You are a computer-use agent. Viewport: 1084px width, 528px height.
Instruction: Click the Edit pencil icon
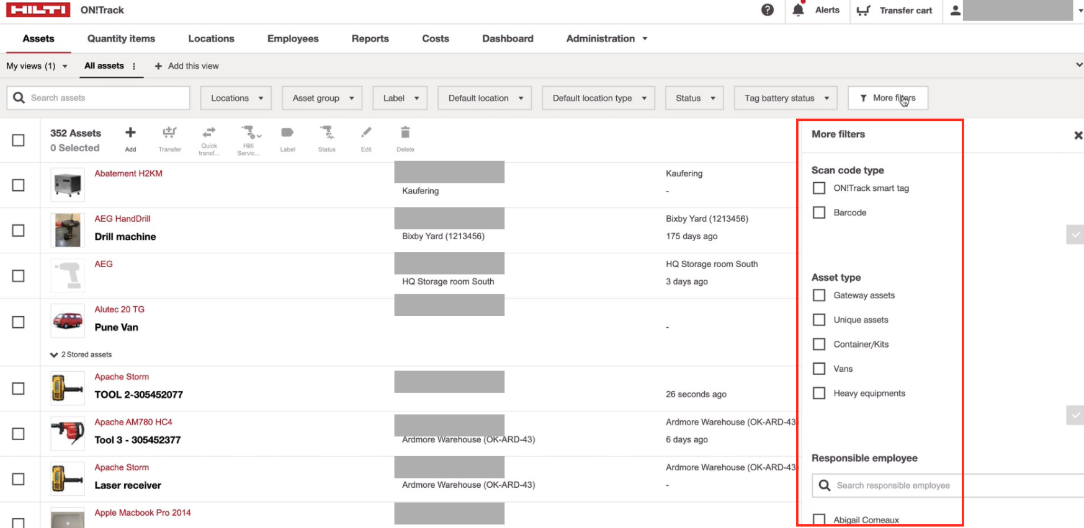(x=366, y=133)
